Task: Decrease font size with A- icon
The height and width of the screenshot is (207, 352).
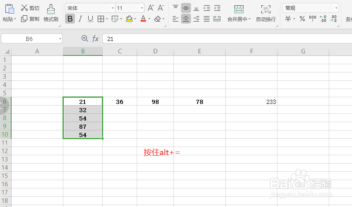Action: pos(161,8)
